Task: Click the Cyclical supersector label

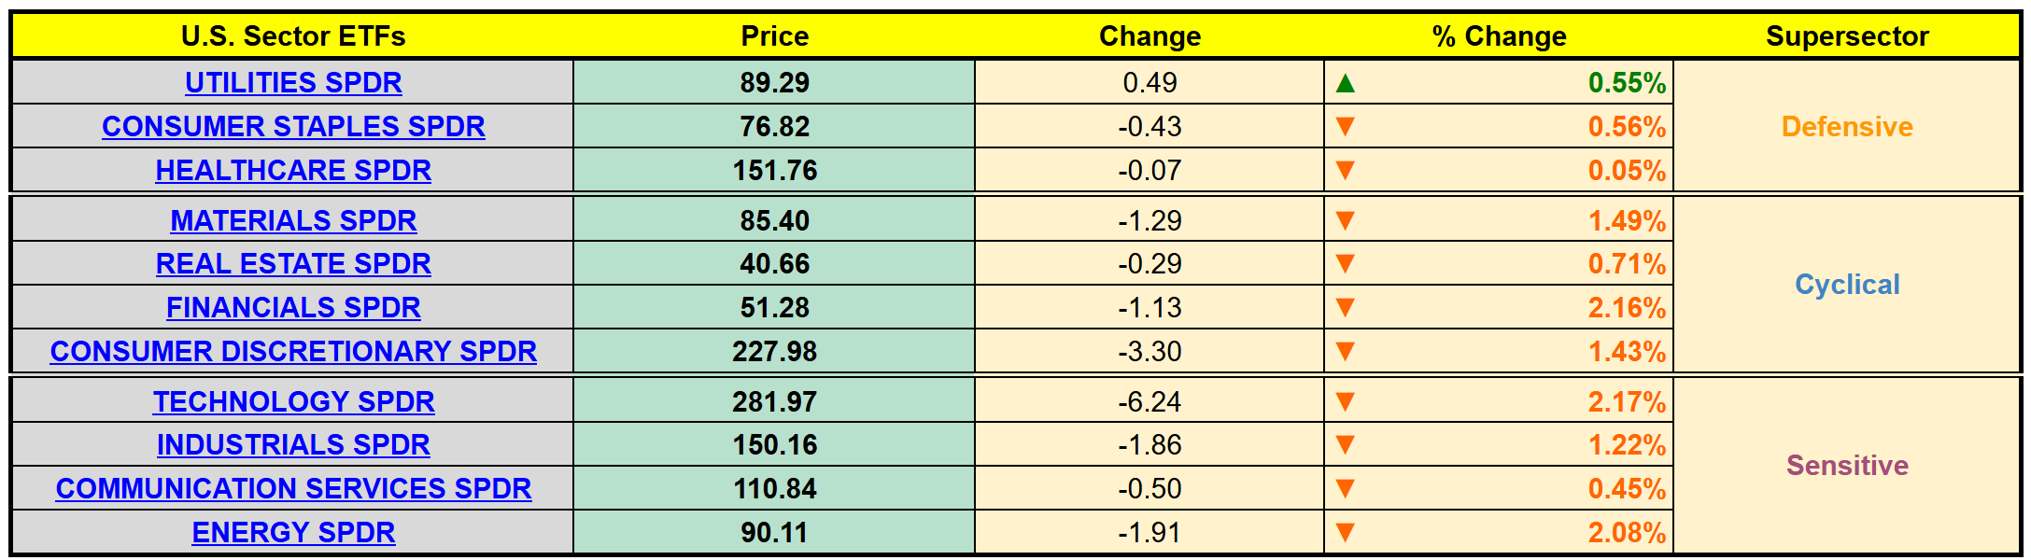Action: tap(1846, 284)
